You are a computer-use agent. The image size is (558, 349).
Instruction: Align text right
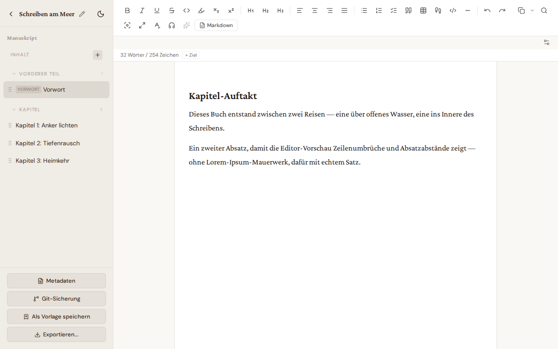[x=330, y=10]
